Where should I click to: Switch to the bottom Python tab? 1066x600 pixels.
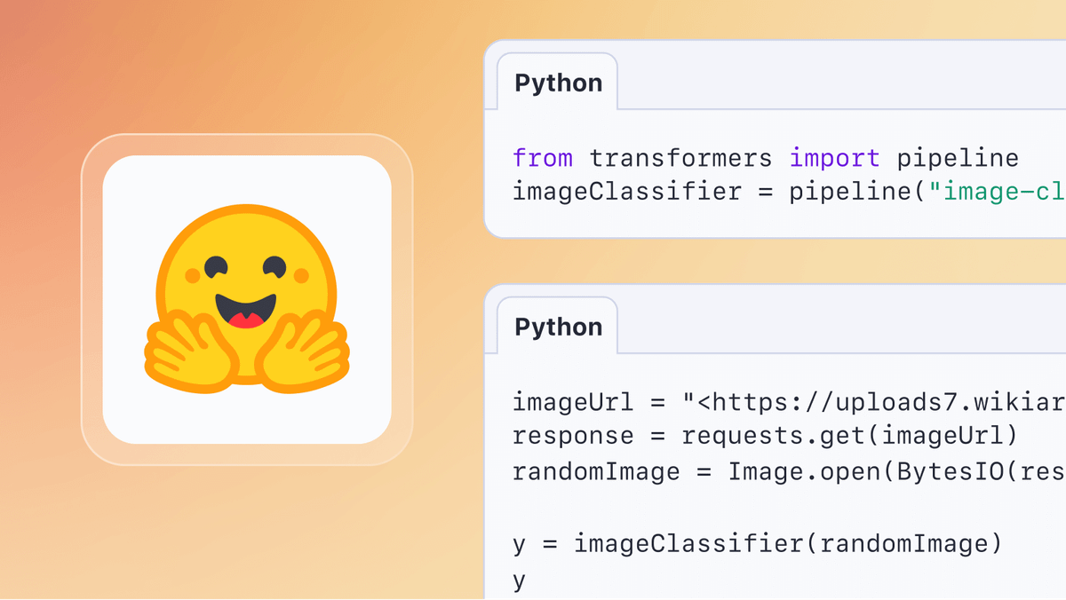point(558,327)
